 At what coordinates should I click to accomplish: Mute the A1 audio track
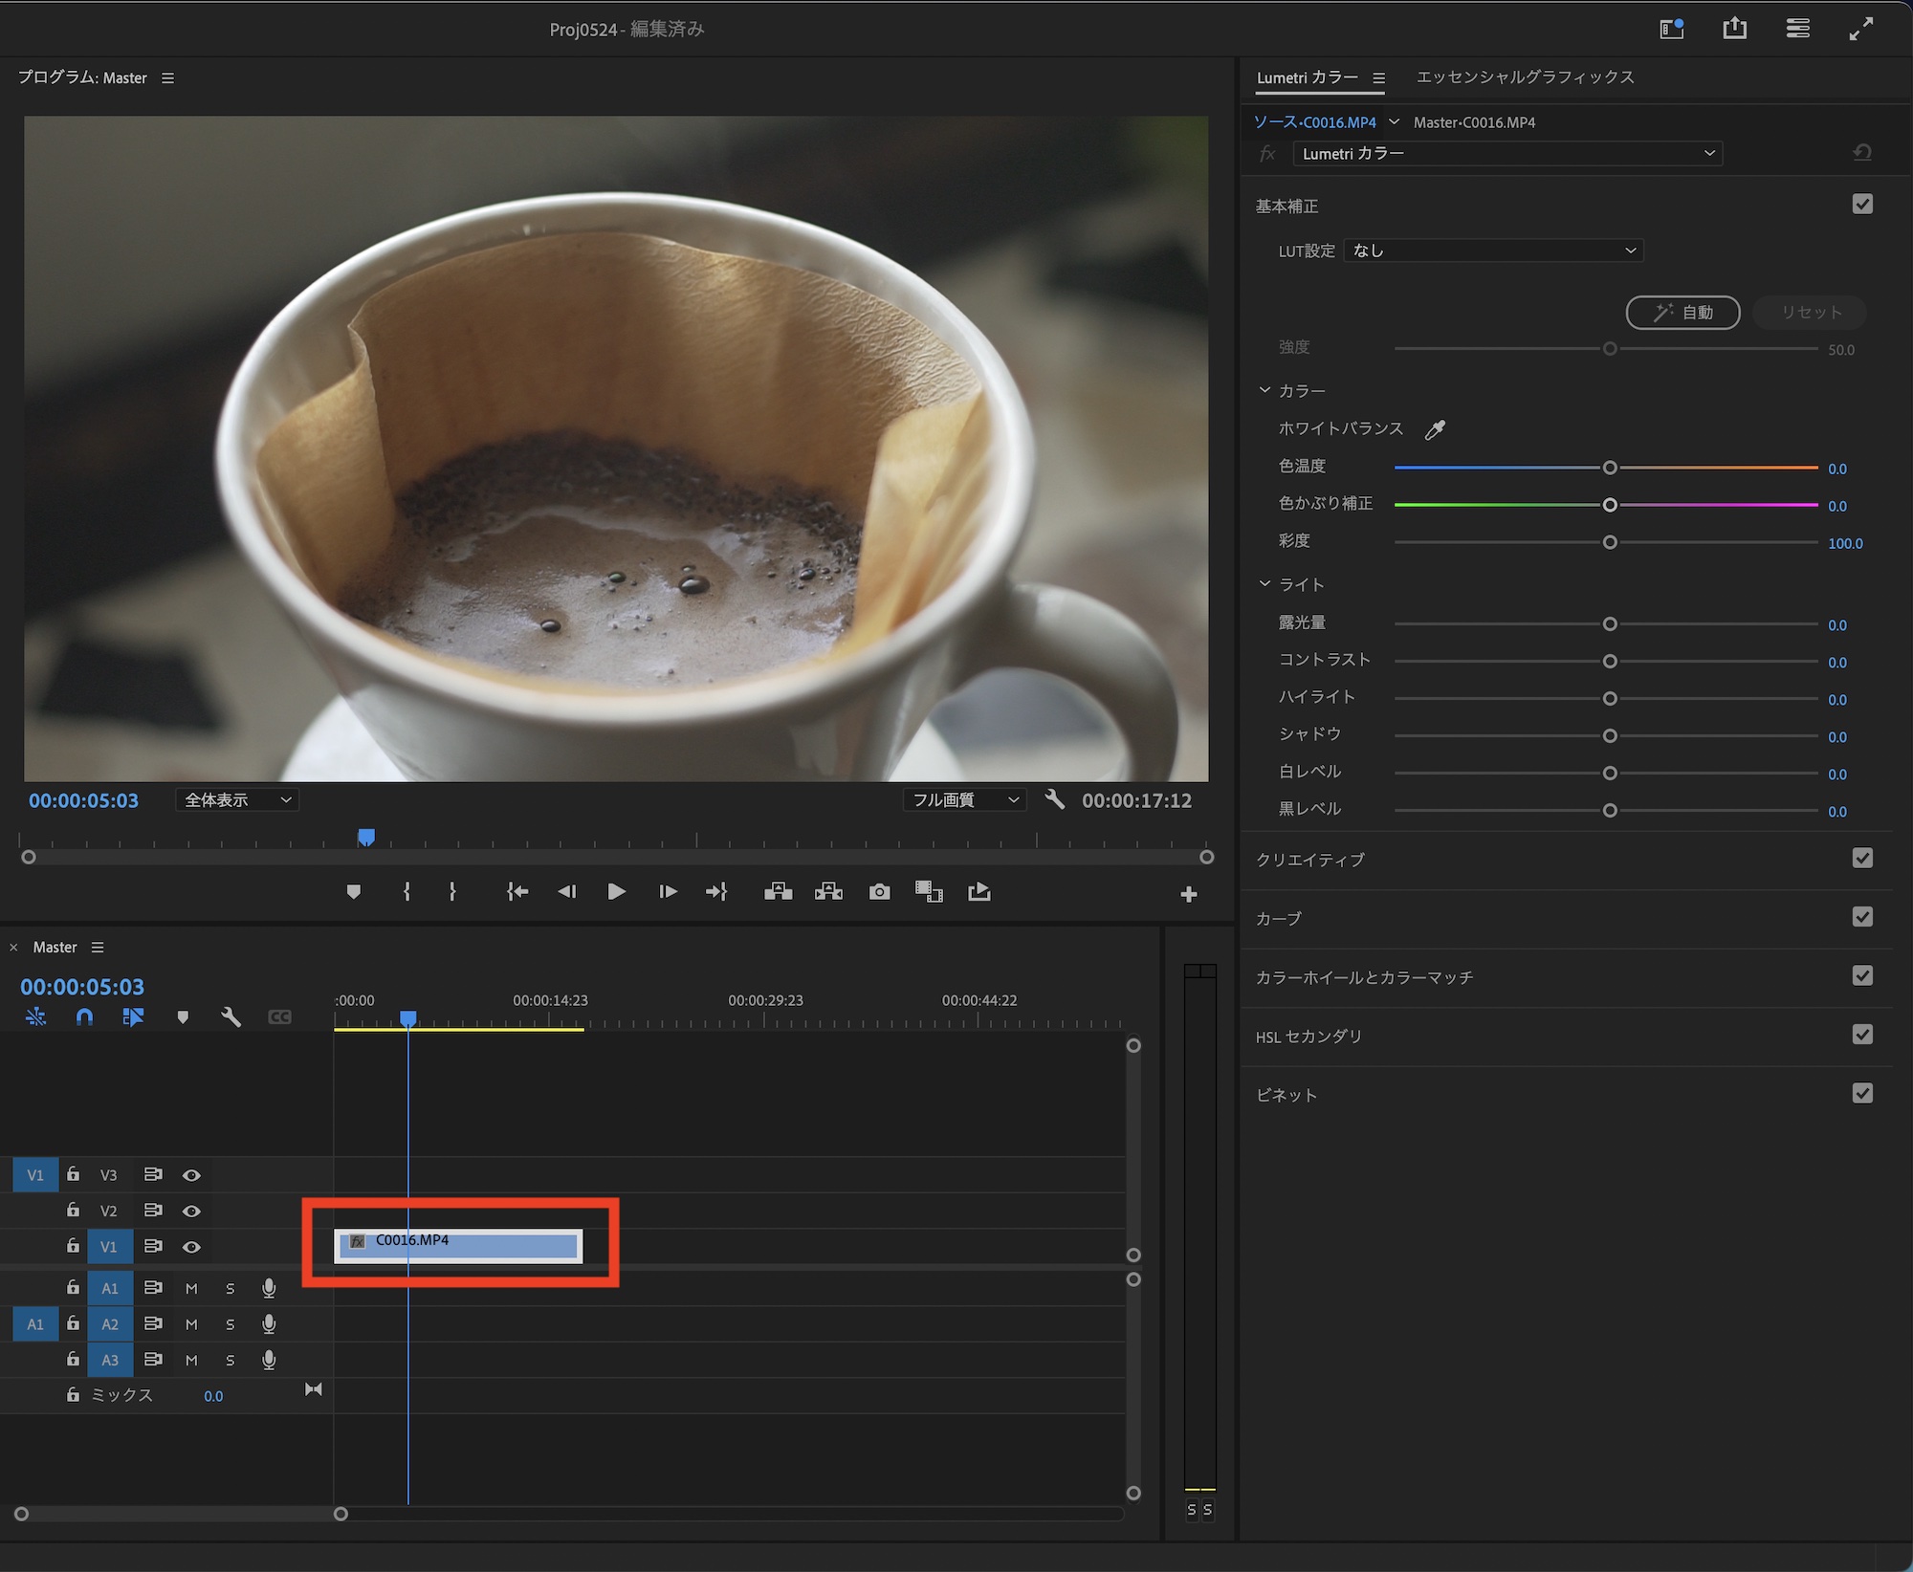191,1288
